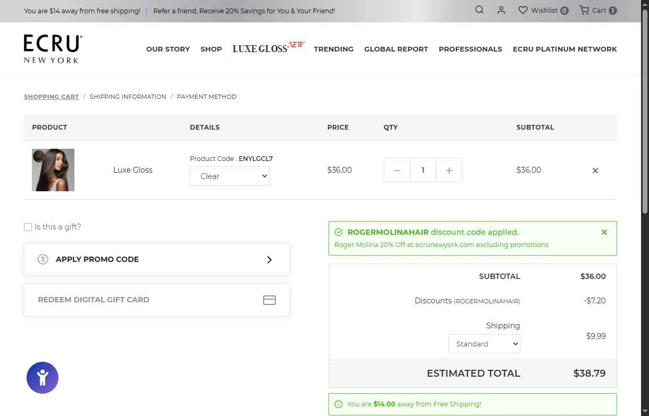Open the user account icon
The width and height of the screenshot is (649, 416).
pos(501,10)
